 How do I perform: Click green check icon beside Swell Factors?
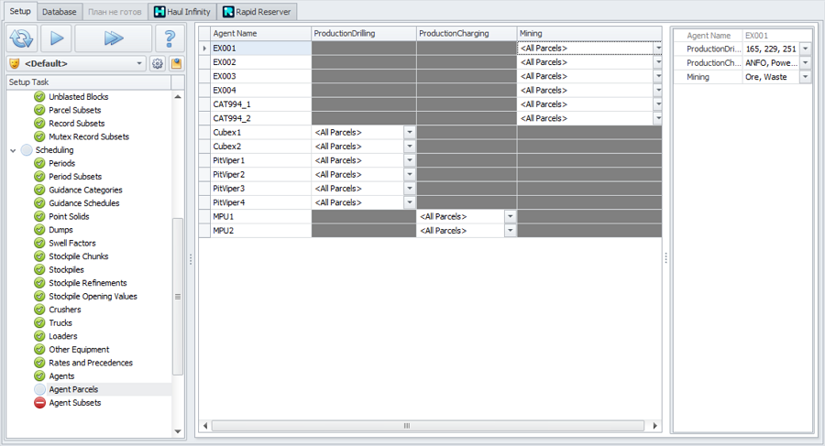click(x=39, y=243)
